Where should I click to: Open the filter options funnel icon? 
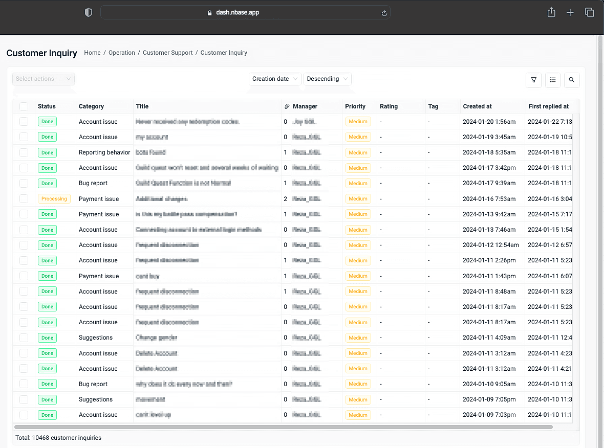point(533,80)
